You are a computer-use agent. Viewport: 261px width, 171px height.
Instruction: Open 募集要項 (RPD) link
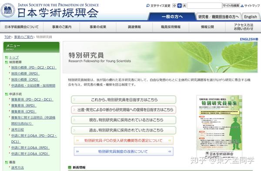tap(23, 105)
